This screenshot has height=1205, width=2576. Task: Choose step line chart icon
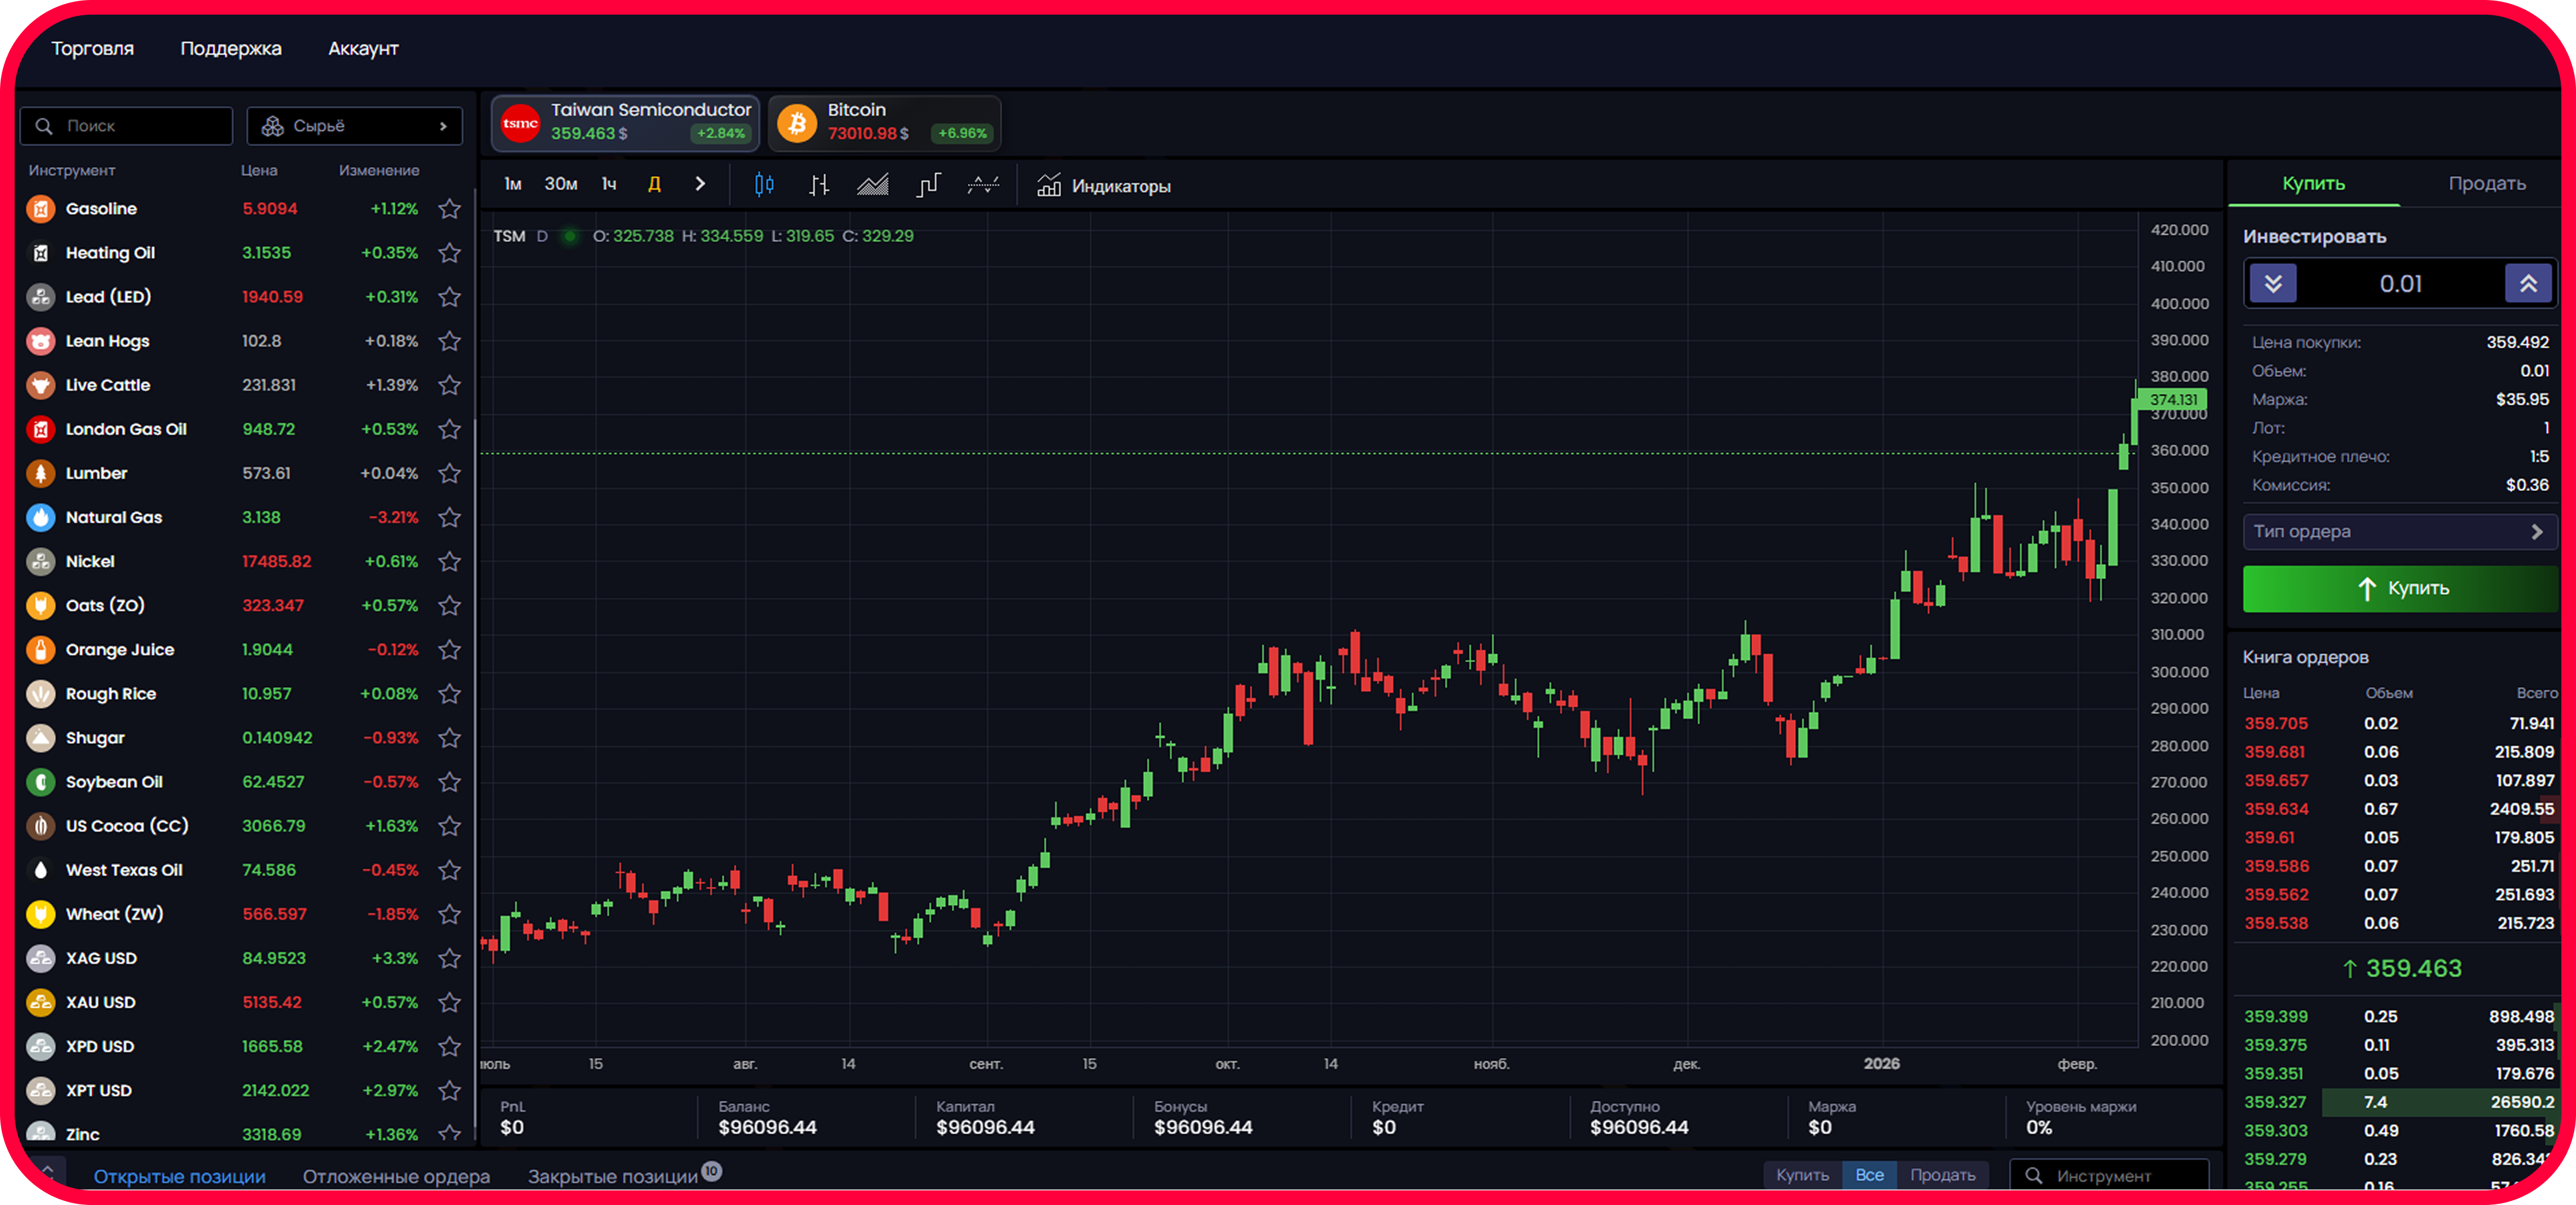click(928, 185)
